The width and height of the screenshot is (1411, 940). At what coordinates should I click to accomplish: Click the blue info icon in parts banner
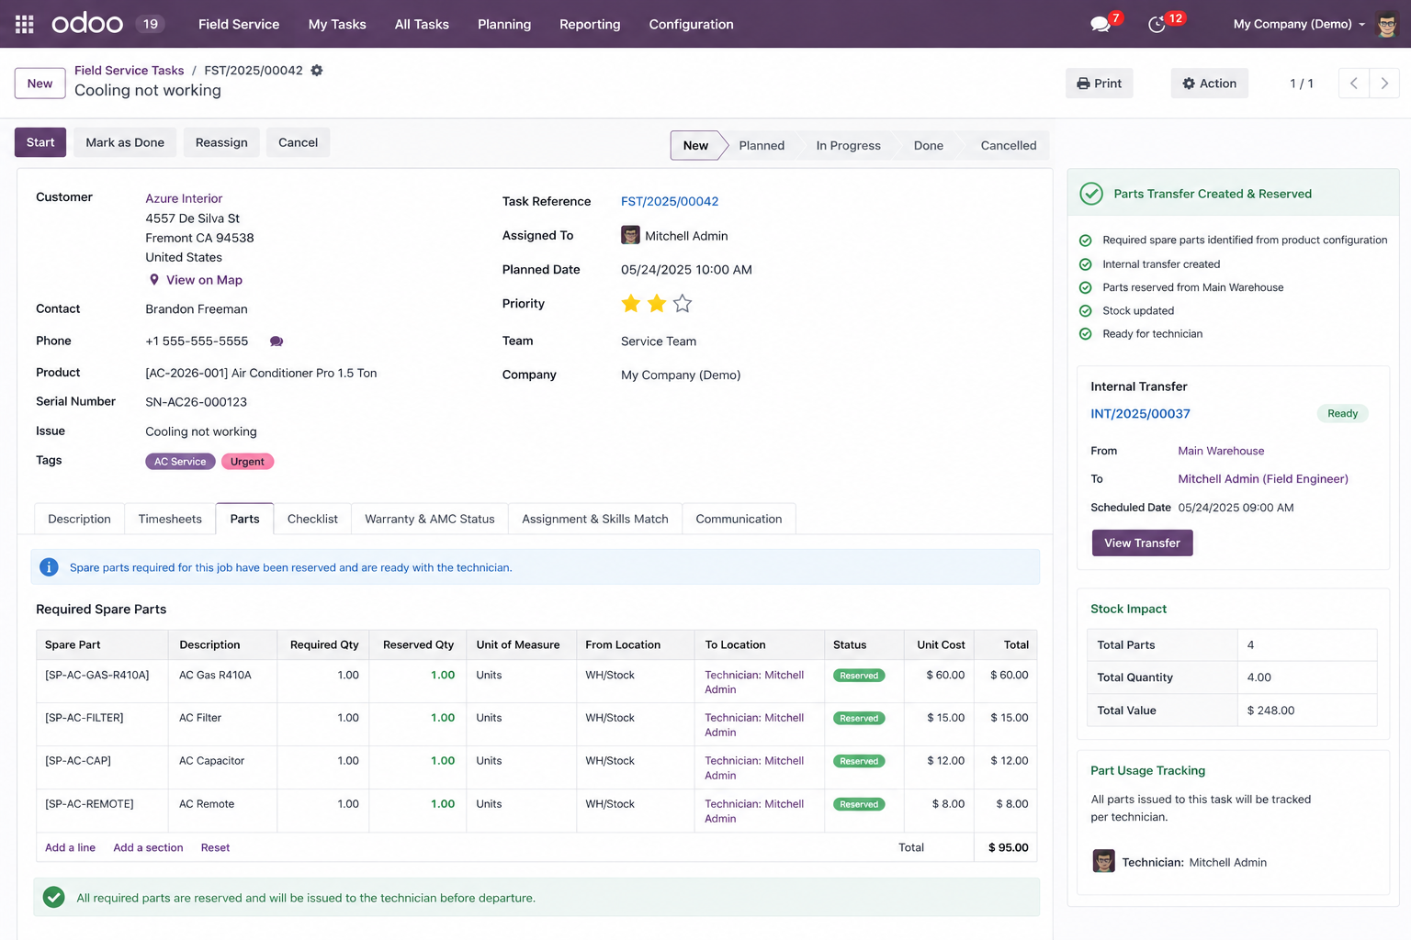[x=50, y=567]
